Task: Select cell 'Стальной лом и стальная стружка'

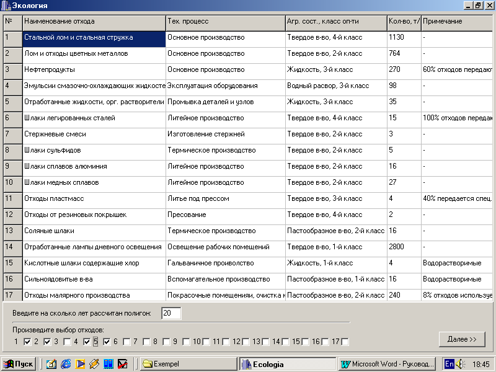Action: [x=94, y=39]
